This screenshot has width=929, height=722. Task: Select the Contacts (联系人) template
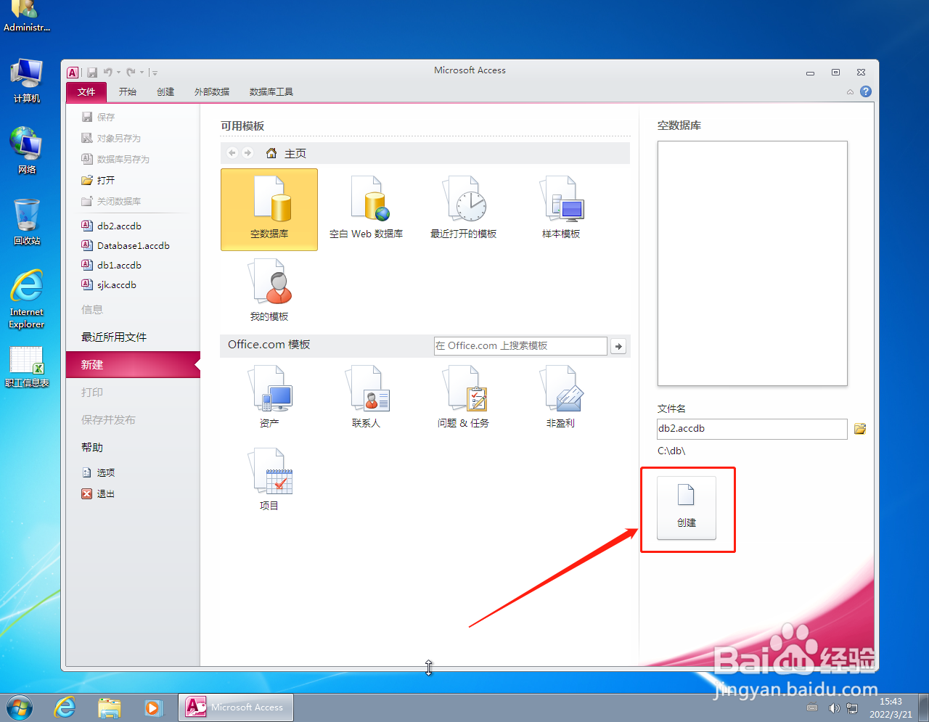366,396
